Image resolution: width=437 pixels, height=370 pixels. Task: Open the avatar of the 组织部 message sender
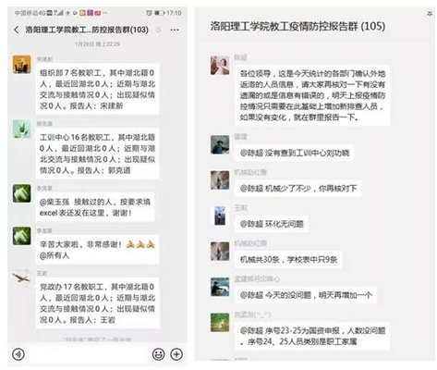22,64
